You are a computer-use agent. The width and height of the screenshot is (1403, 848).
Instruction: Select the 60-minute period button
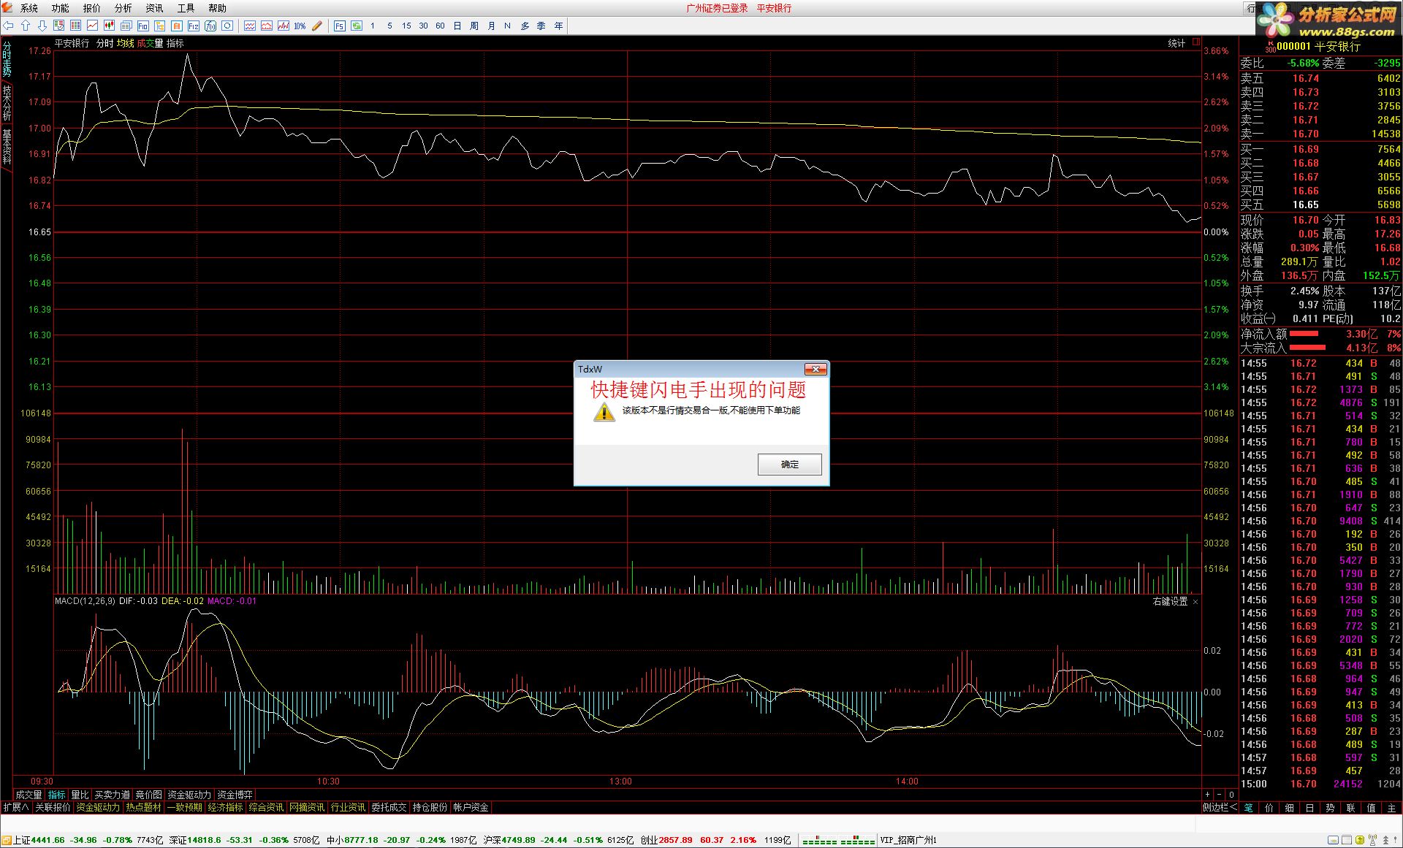point(440,26)
